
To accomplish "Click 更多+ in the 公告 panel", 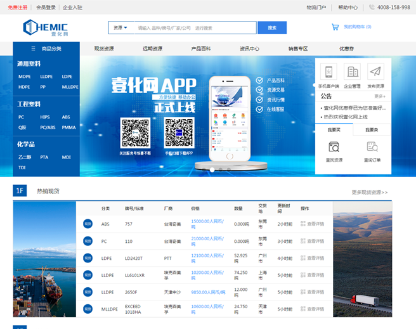I will tap(380, 96).
